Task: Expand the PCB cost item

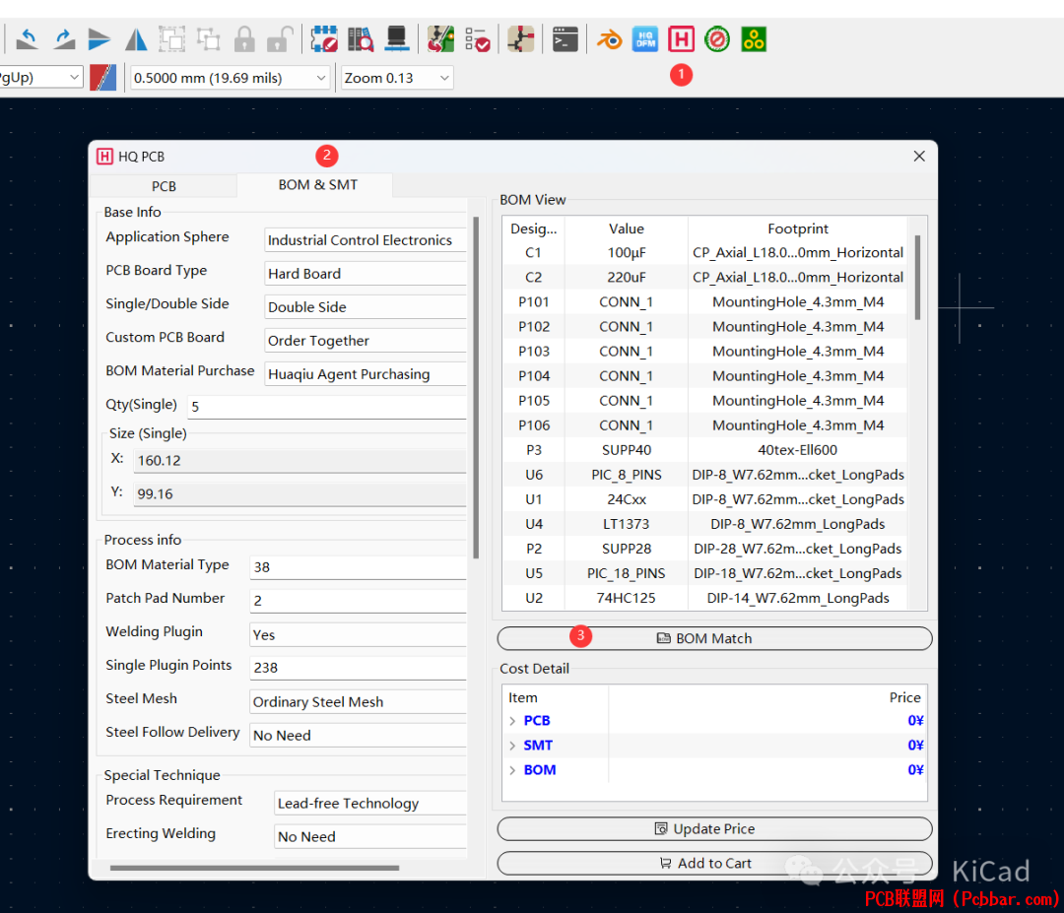Action: click(512, 721)
